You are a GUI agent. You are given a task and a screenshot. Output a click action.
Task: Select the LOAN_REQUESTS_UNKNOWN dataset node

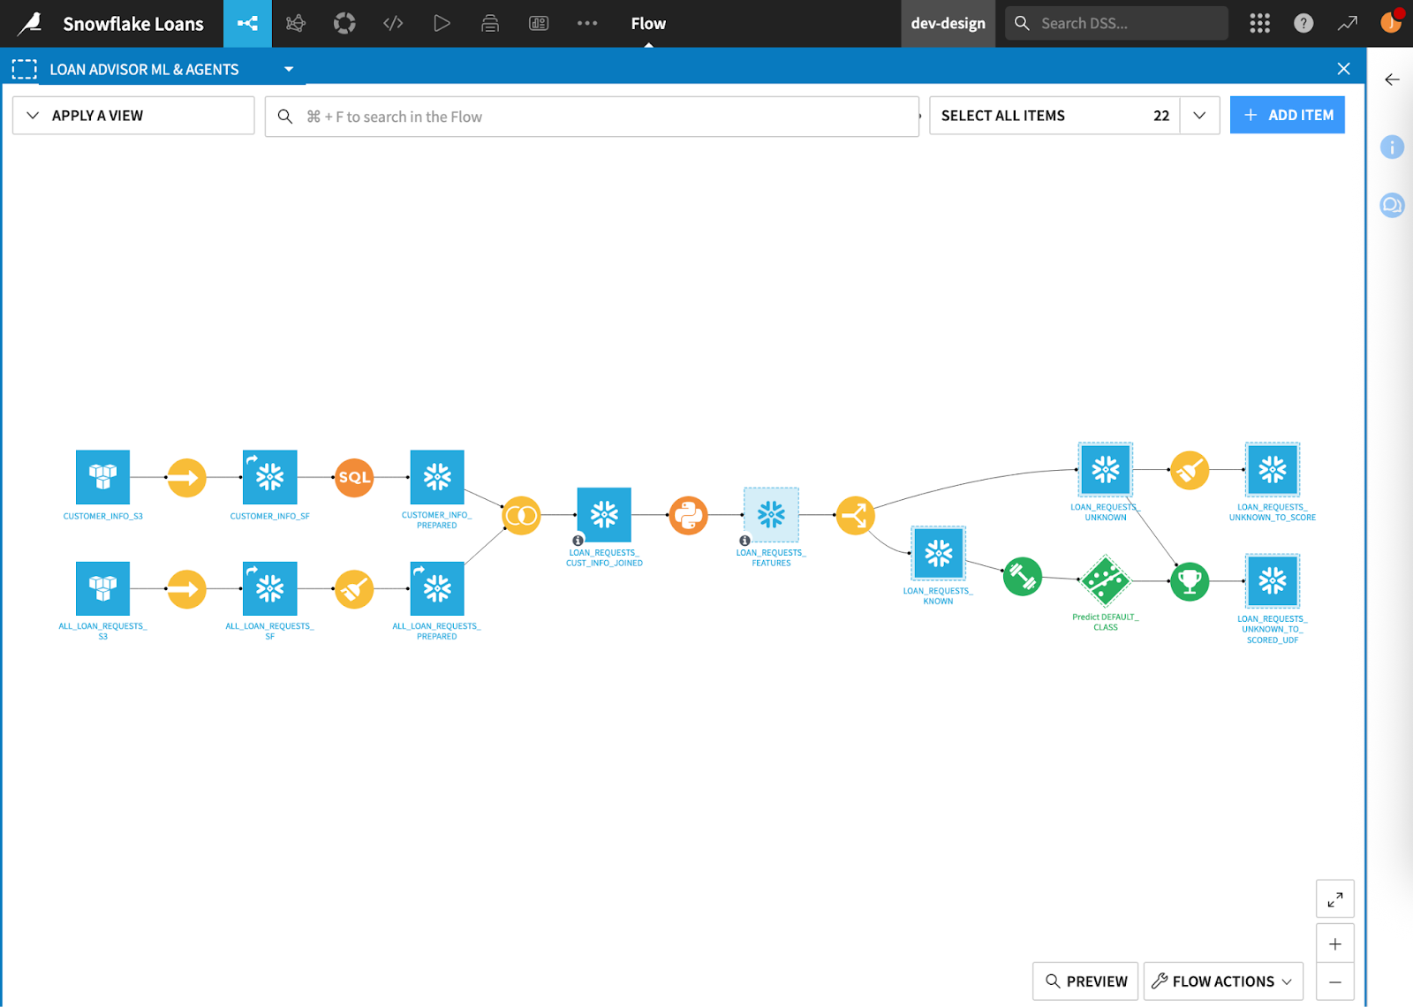1106,470
